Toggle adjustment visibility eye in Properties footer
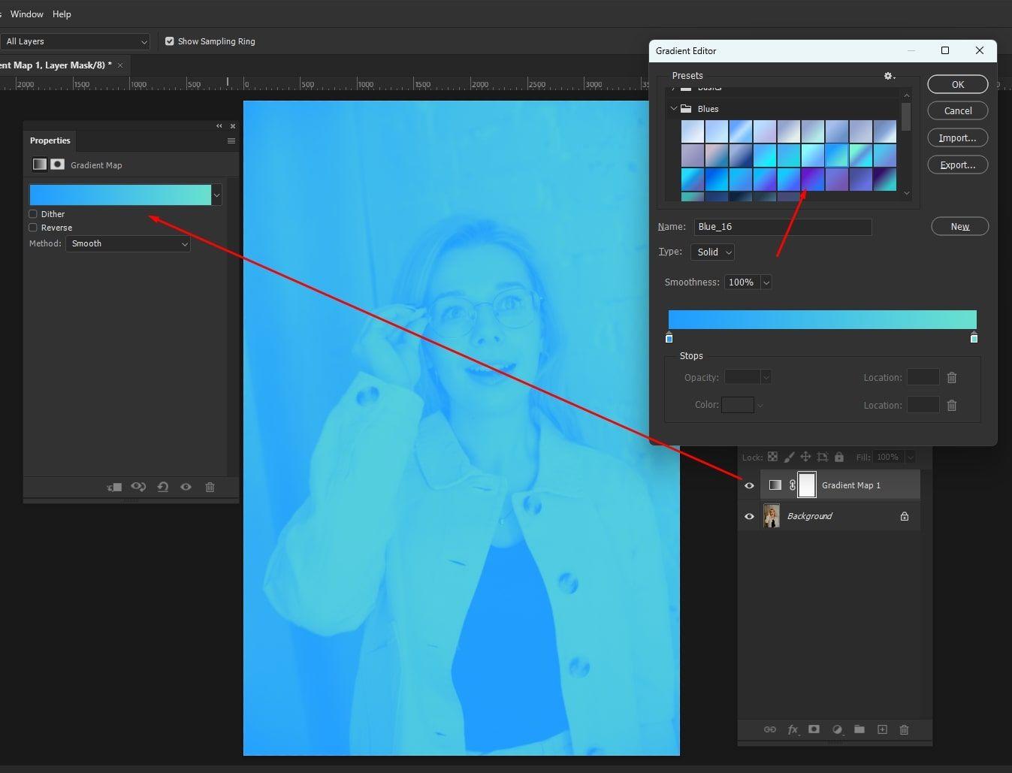This screenshot has height=773, width=1012. 186,487
